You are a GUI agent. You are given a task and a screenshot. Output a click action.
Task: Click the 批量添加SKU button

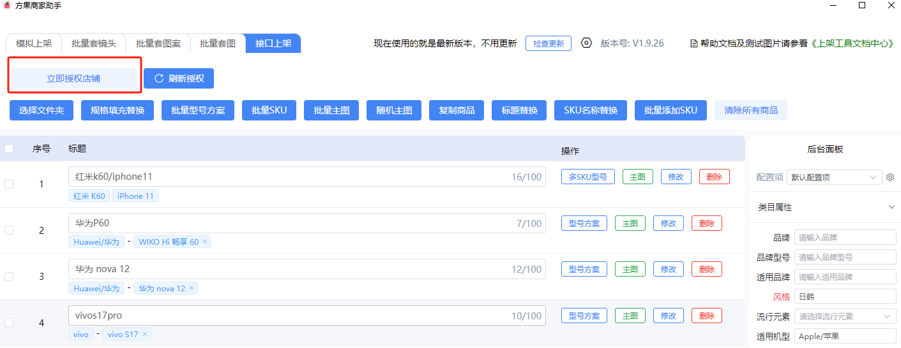[670, 110]
